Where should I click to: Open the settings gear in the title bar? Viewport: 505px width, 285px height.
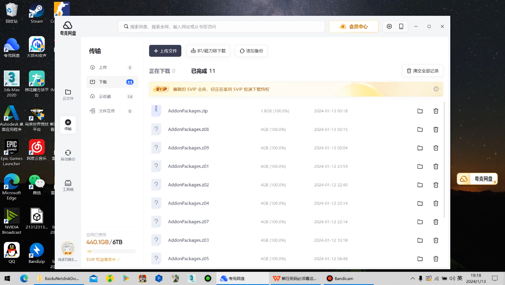coord(389,26)
